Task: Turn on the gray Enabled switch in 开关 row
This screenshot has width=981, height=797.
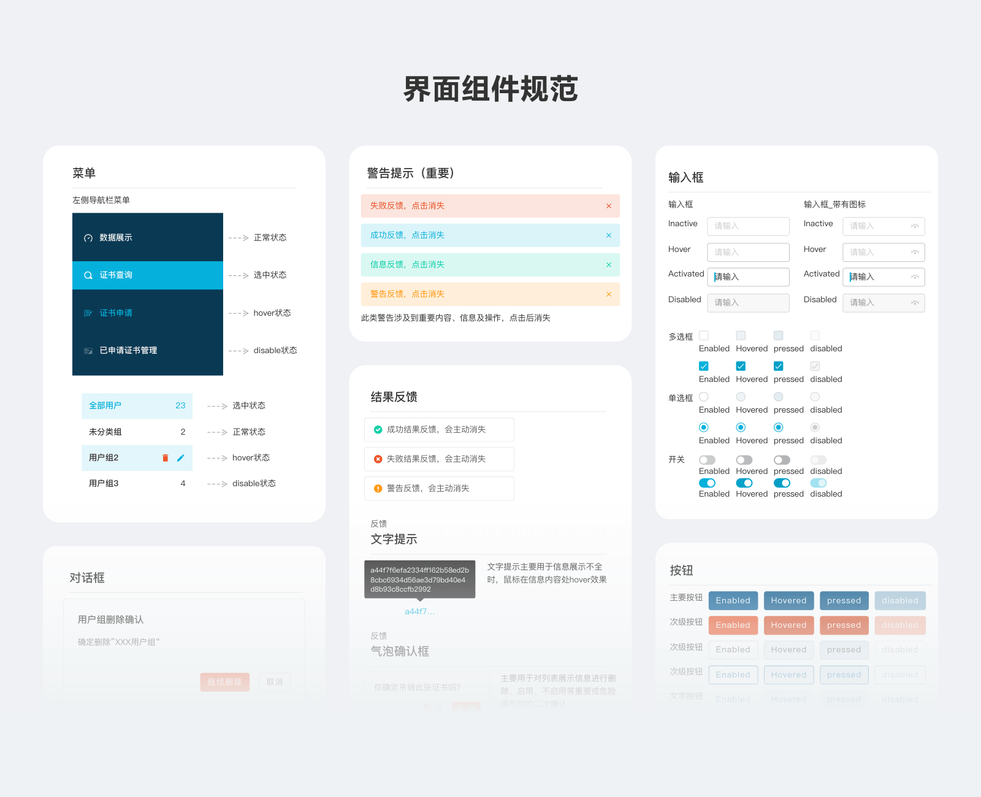Action: 707,460
